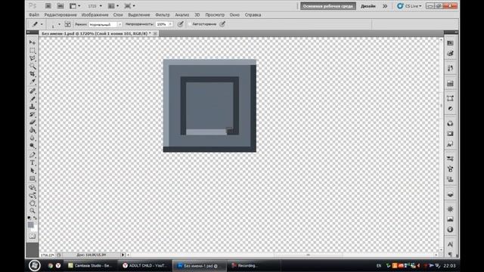Swap foreground and background colors

coord(36,218)
